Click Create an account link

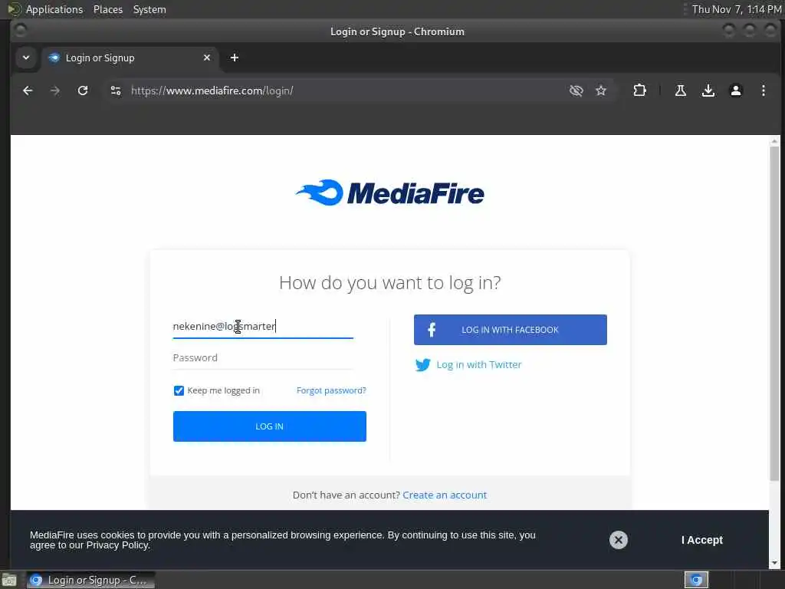pos(445,495)
